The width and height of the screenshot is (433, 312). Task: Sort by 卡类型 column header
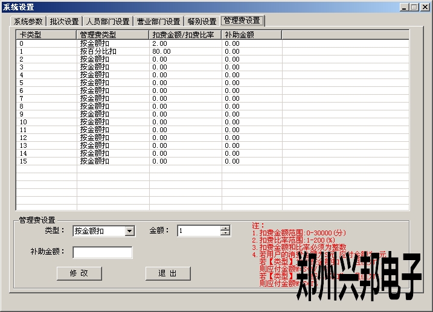click(x=46, y=35)
